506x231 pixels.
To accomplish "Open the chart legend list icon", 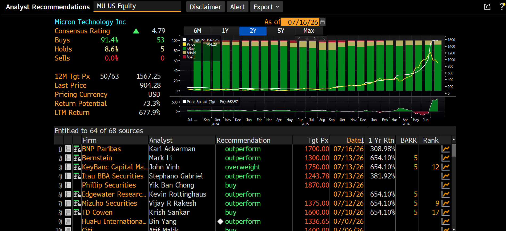I will point(315,38).
